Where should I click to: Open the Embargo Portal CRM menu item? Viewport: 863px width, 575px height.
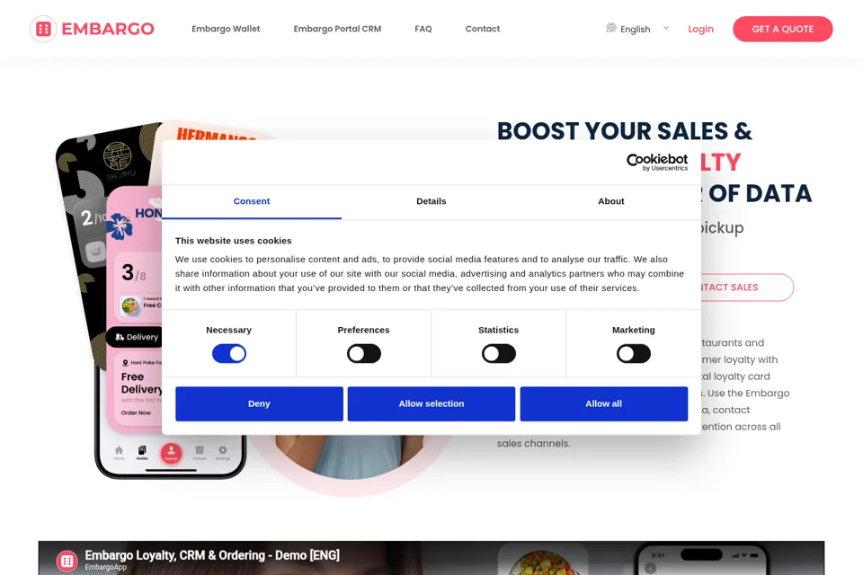point(337,29)
